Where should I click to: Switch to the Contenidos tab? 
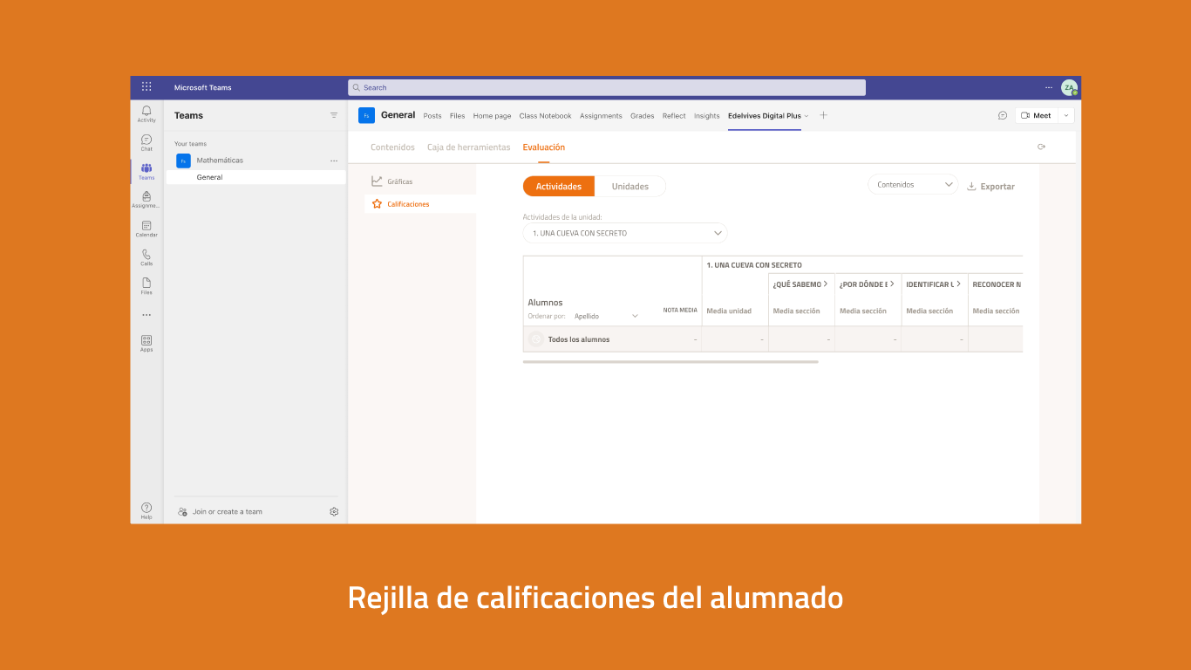(392, 147)
